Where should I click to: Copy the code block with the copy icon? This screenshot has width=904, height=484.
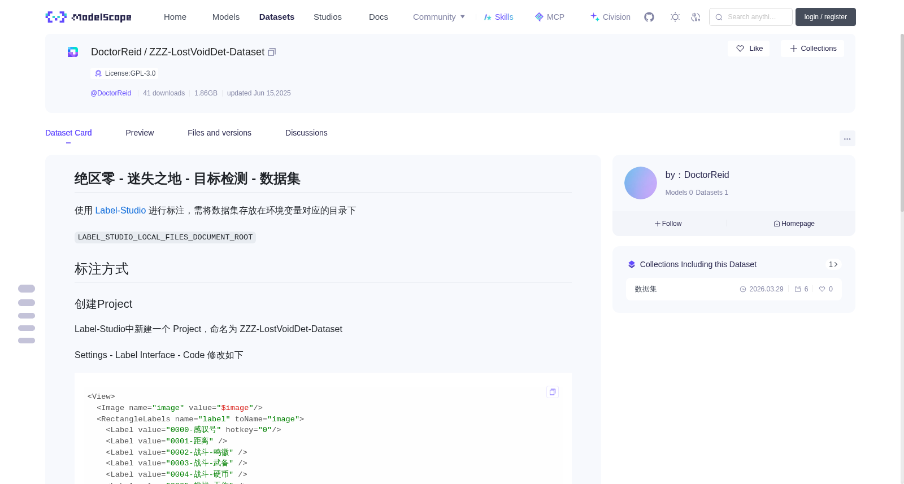[553, 392]
